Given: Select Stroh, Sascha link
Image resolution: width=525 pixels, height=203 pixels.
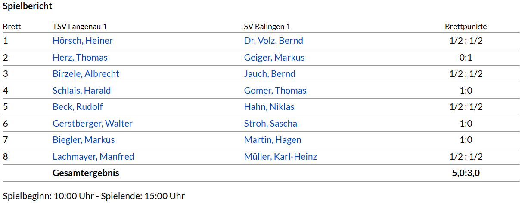Looking at the screenshot, I should pyautogui.click(x=270, y=124).
